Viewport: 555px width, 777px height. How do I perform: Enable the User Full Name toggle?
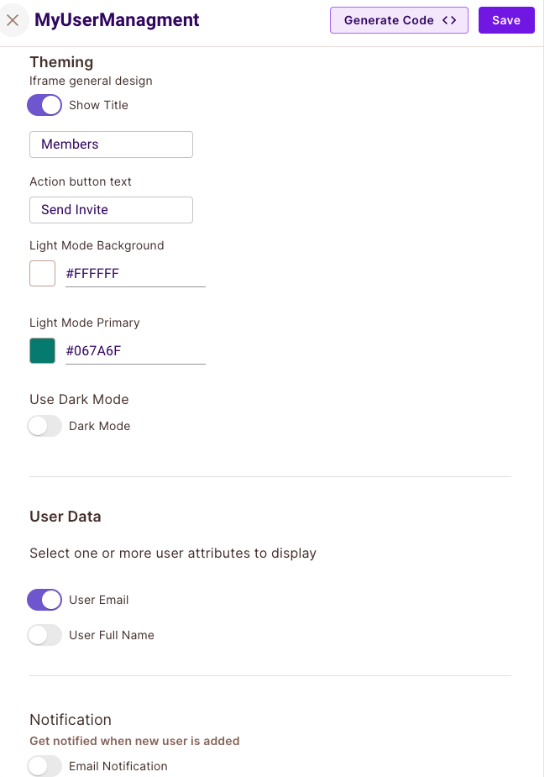[x=45, y=635]
